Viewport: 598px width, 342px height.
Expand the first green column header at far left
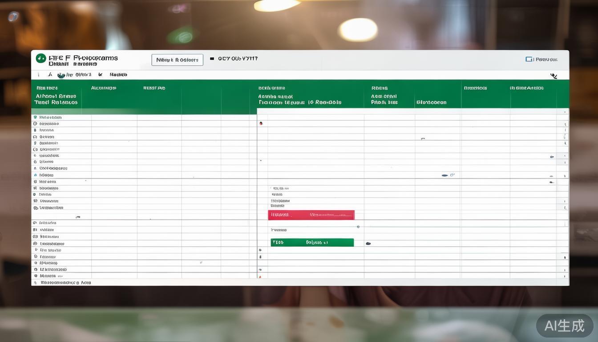tap(56, 96)
